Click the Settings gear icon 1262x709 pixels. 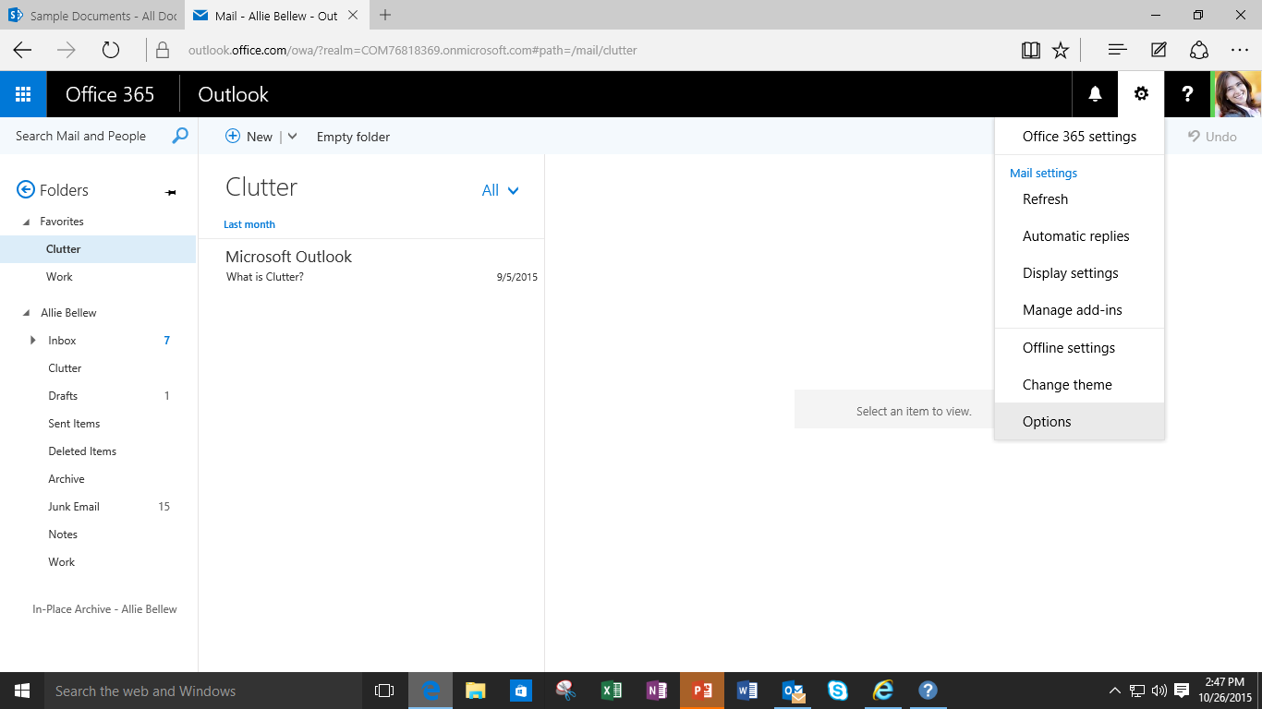(x=1141, y=93)
